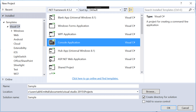Select the Extensibility template category
Screen dimensions: 196x112
pyautogui.click(x=20, y=48)
